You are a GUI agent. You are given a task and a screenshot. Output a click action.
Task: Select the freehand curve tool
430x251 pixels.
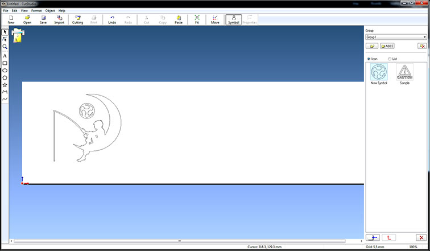coord(5,99)
